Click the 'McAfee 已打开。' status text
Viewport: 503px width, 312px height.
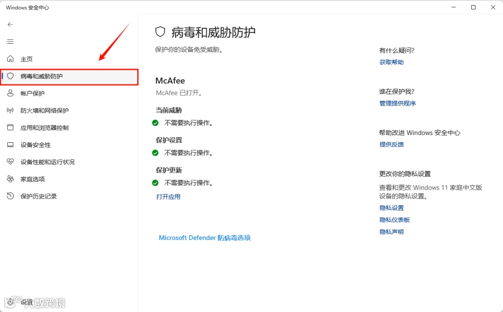179,93
